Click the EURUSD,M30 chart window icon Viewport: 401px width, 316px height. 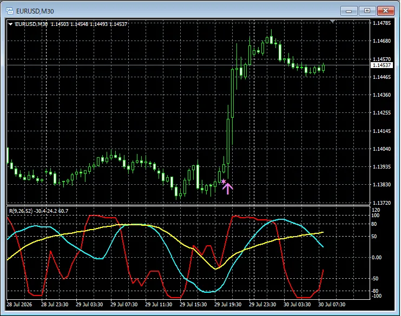tap(10, 11)
